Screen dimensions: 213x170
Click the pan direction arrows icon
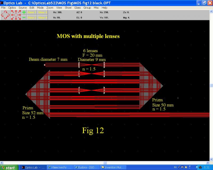pyautogui.click(x=16, y=15)
